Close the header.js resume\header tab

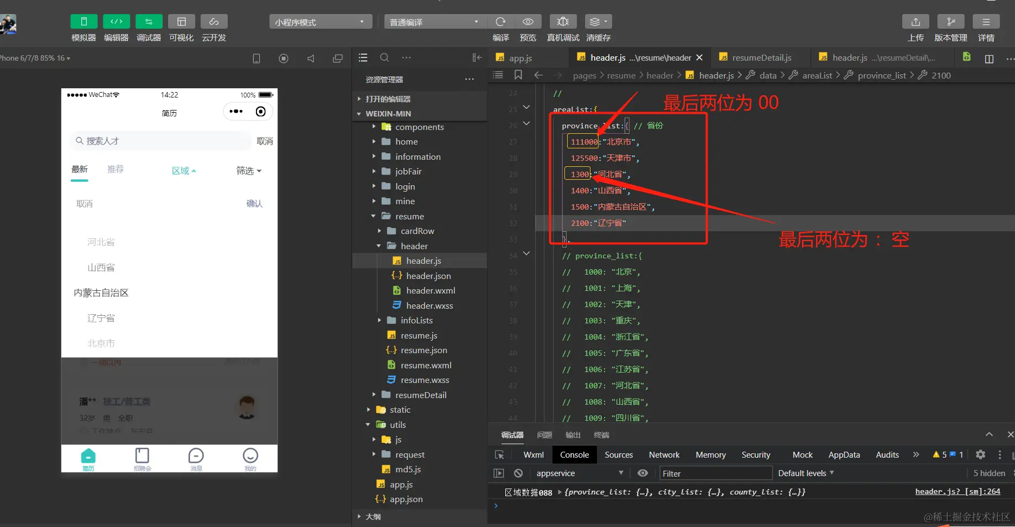coord(699,57)
